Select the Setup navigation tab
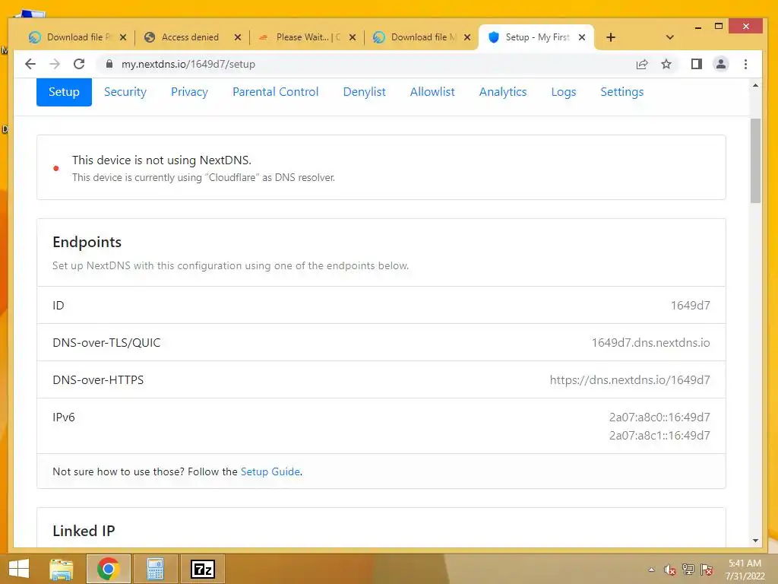 pyautogui.click(x=64, y=92)
